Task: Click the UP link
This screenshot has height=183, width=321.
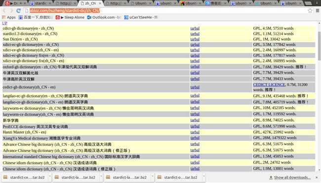Action: tap(4, 23)
